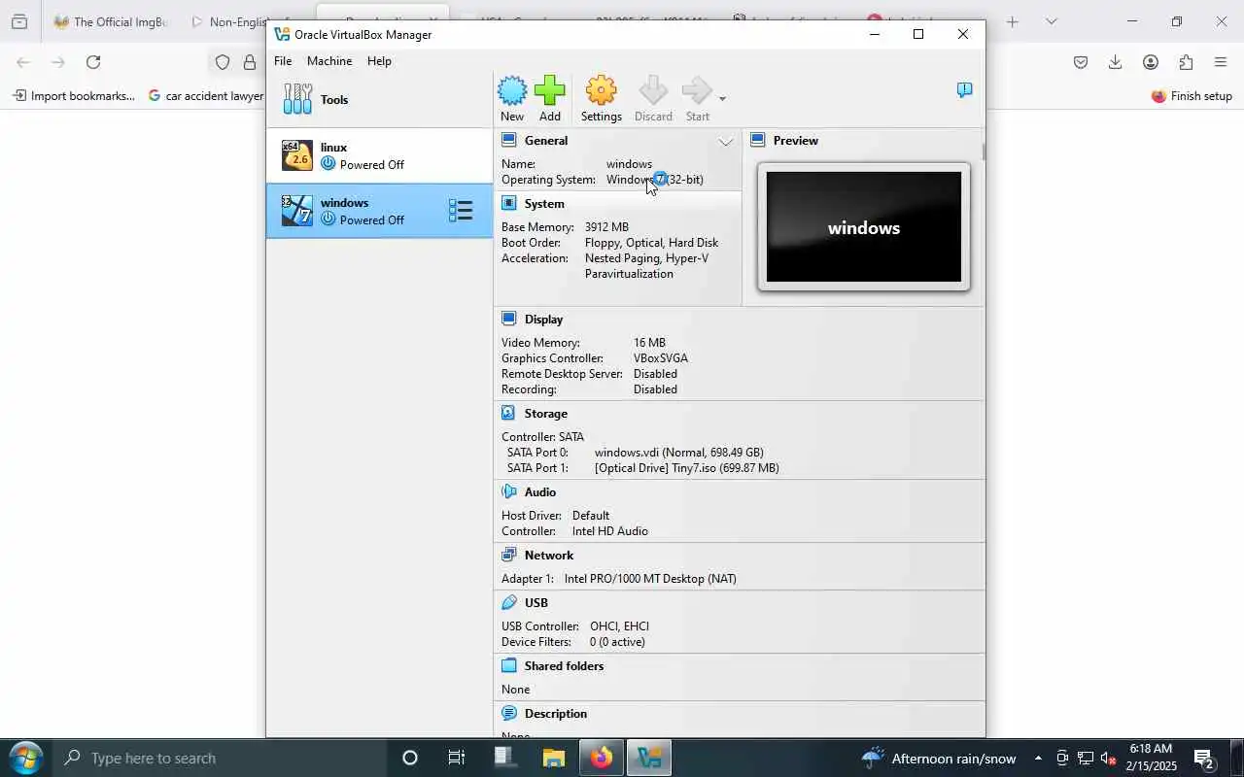Open car accident lawyer bookmark

[x=206, y=96]
